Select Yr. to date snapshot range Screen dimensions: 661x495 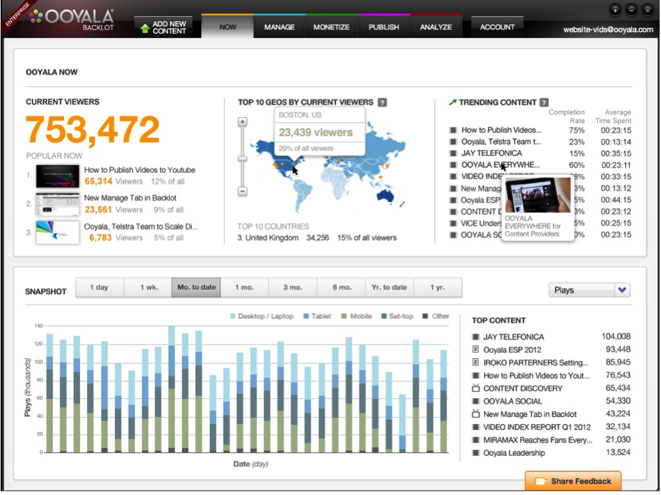coord(389,287)
